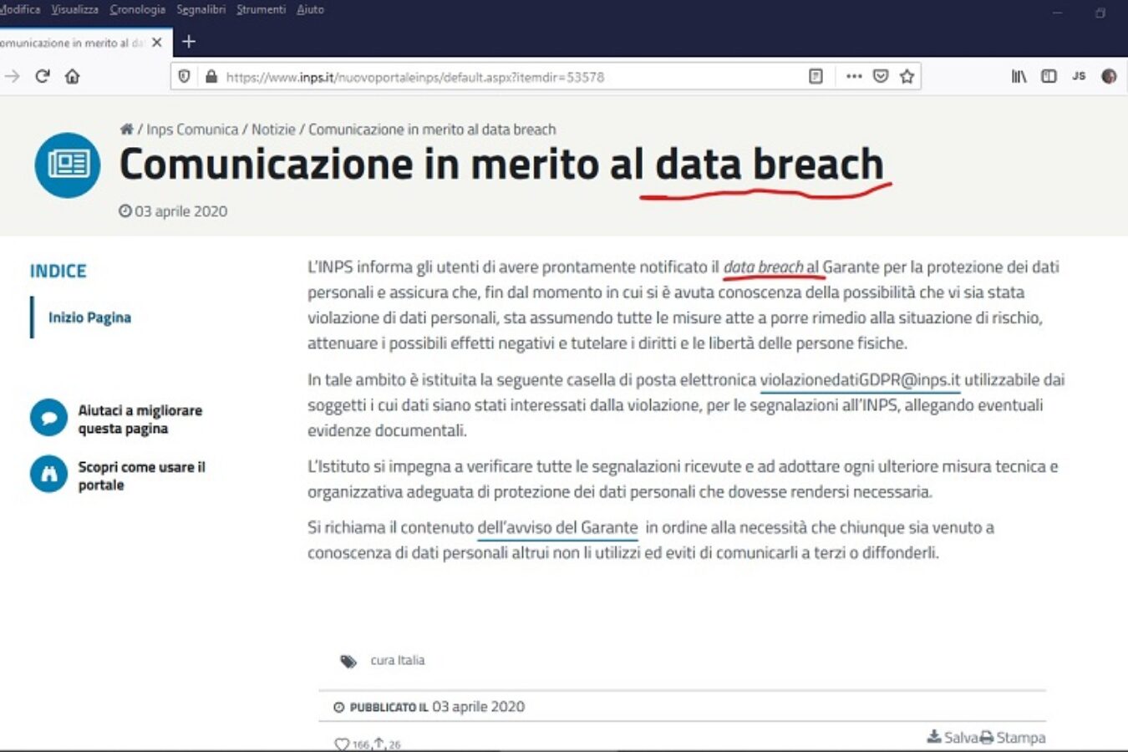This screenshot has height=752, width=1128.
Task: Show site security padlock info
Action: (211, 76)
